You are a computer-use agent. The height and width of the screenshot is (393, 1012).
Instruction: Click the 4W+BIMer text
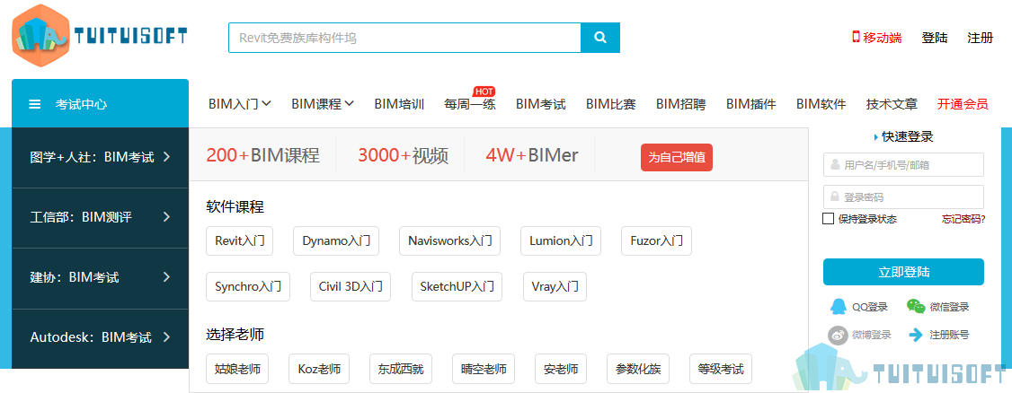pyautogui.click(x=532, y=155)
